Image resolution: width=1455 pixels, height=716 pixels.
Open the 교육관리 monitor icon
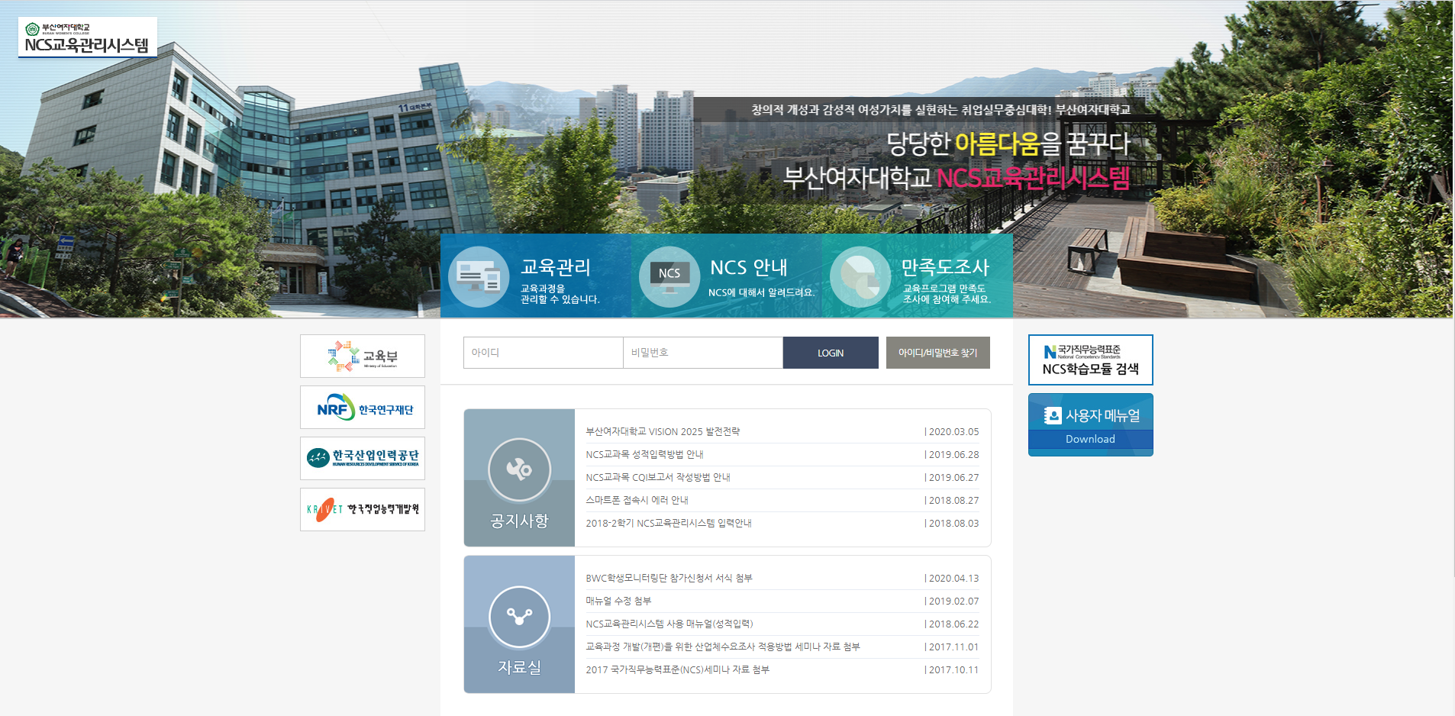[x=479, y=277]
